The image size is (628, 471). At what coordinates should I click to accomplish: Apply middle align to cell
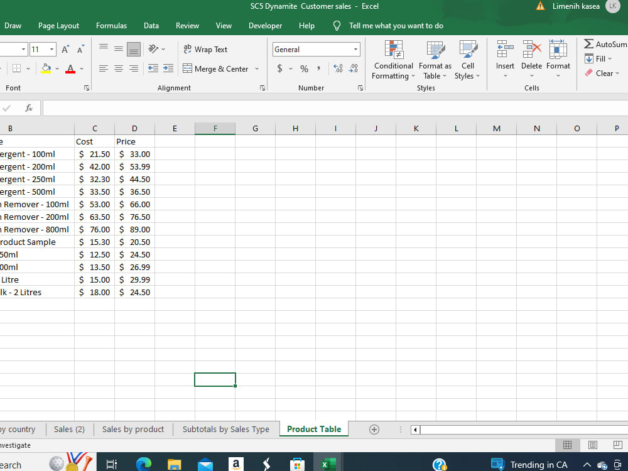pyautogui.click(x=119, y=49)
